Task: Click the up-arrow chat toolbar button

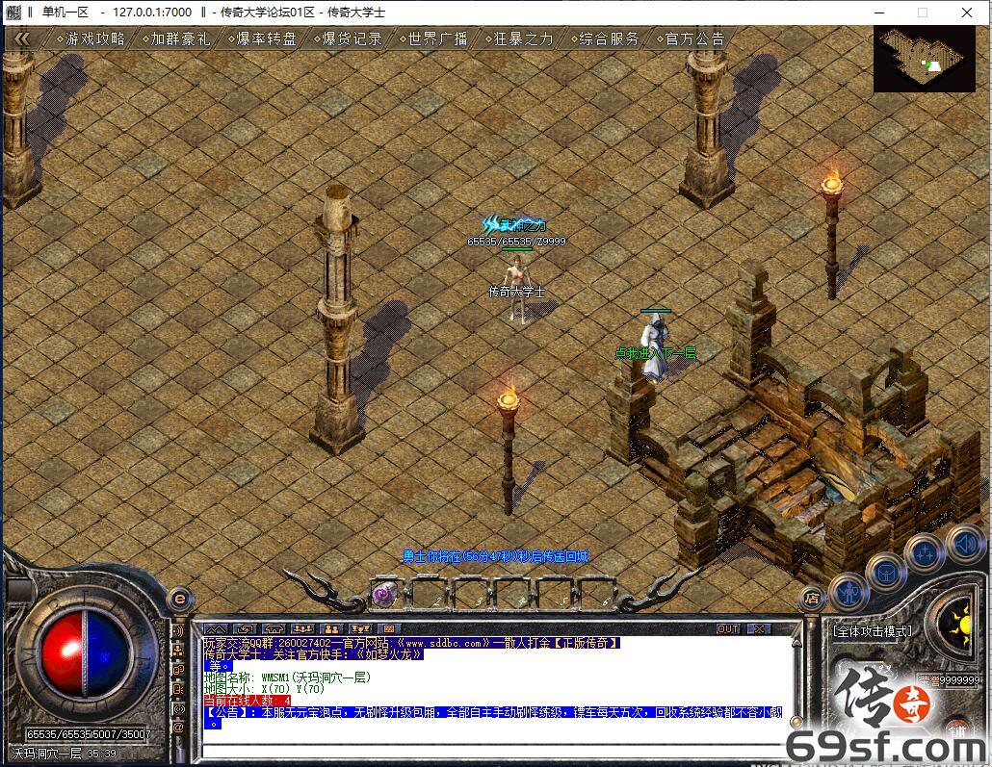Action: click(215, 629)
